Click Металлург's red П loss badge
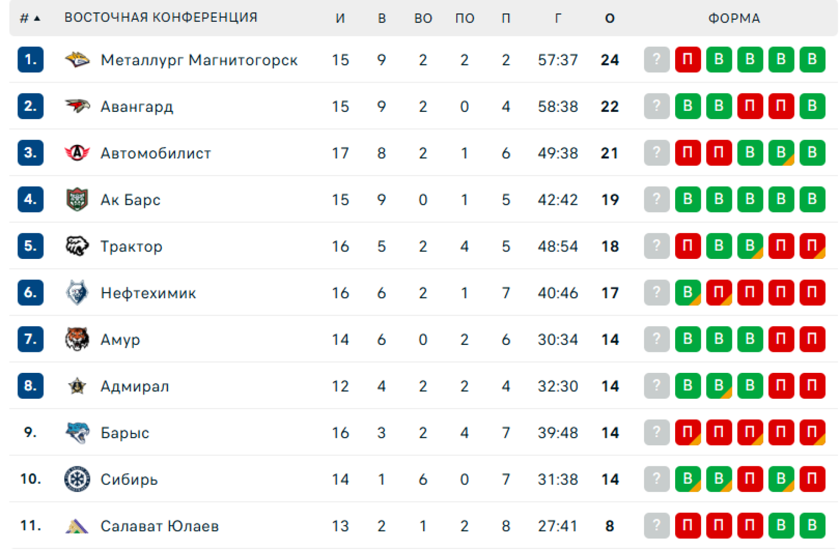Viewport: 839px width, 551px height. click(x=687, y=59)
